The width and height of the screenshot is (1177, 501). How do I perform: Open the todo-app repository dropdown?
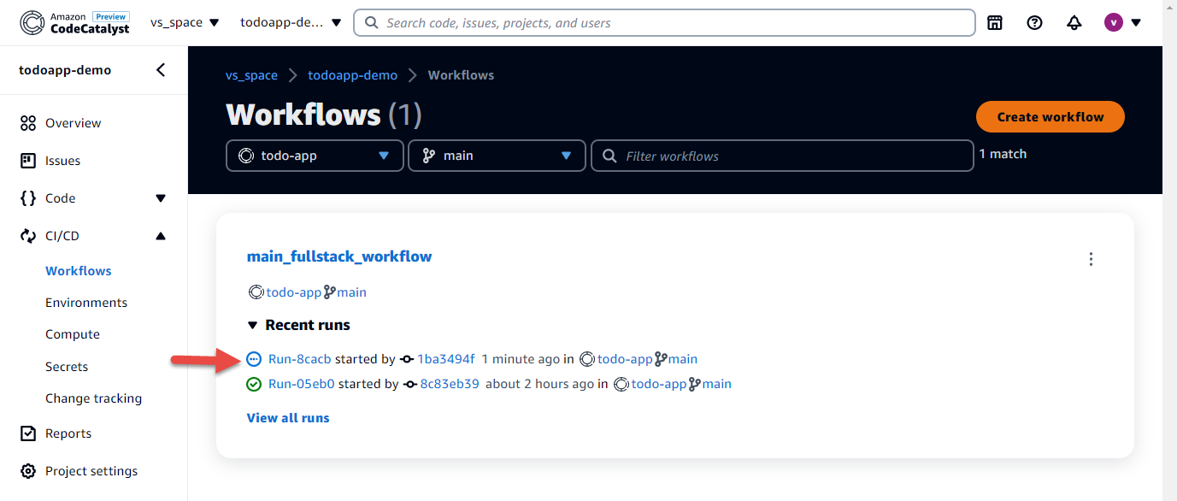click(x=315, y=156)
